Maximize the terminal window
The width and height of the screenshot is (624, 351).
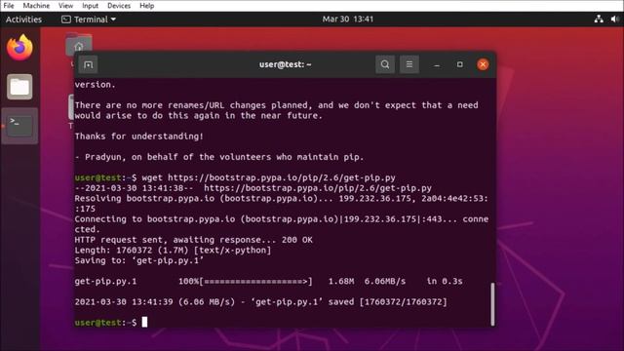pos(459,64)
